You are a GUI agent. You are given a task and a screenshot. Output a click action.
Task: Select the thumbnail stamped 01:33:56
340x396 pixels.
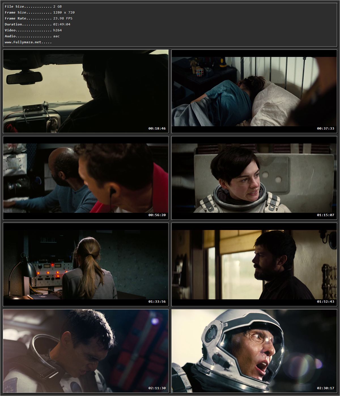click(x=86, y=264)
